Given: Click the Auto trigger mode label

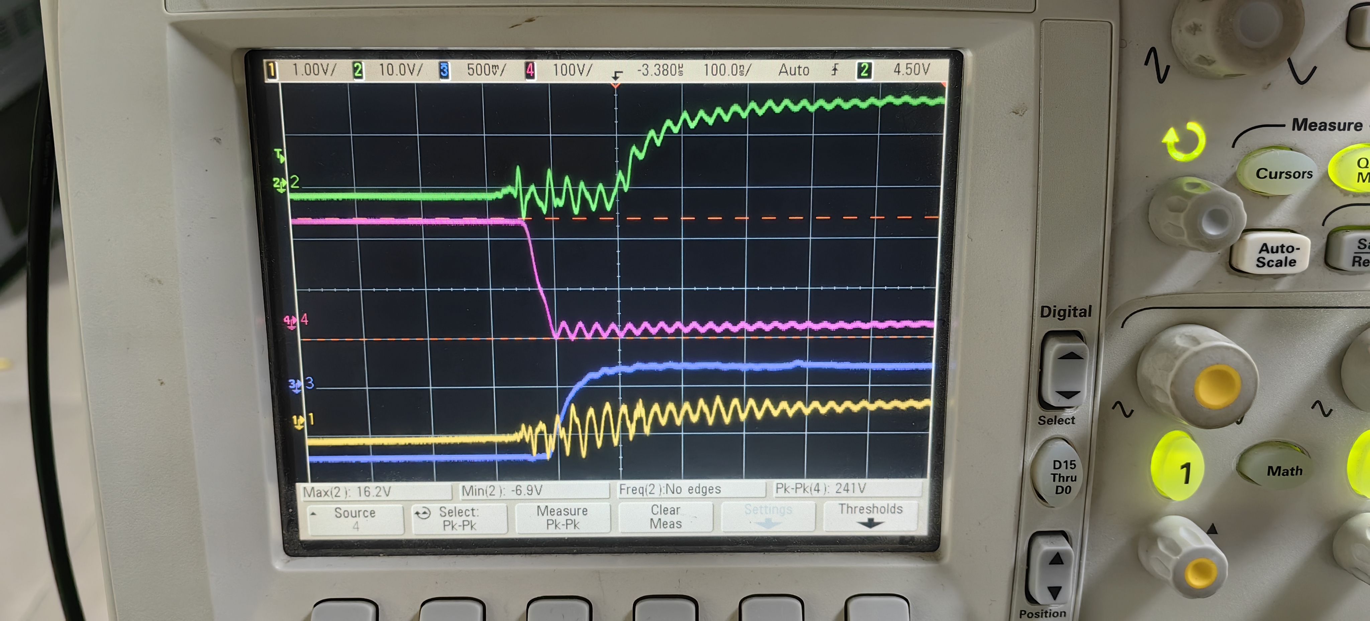Looking at the screenshot, I should pos(793,70).
